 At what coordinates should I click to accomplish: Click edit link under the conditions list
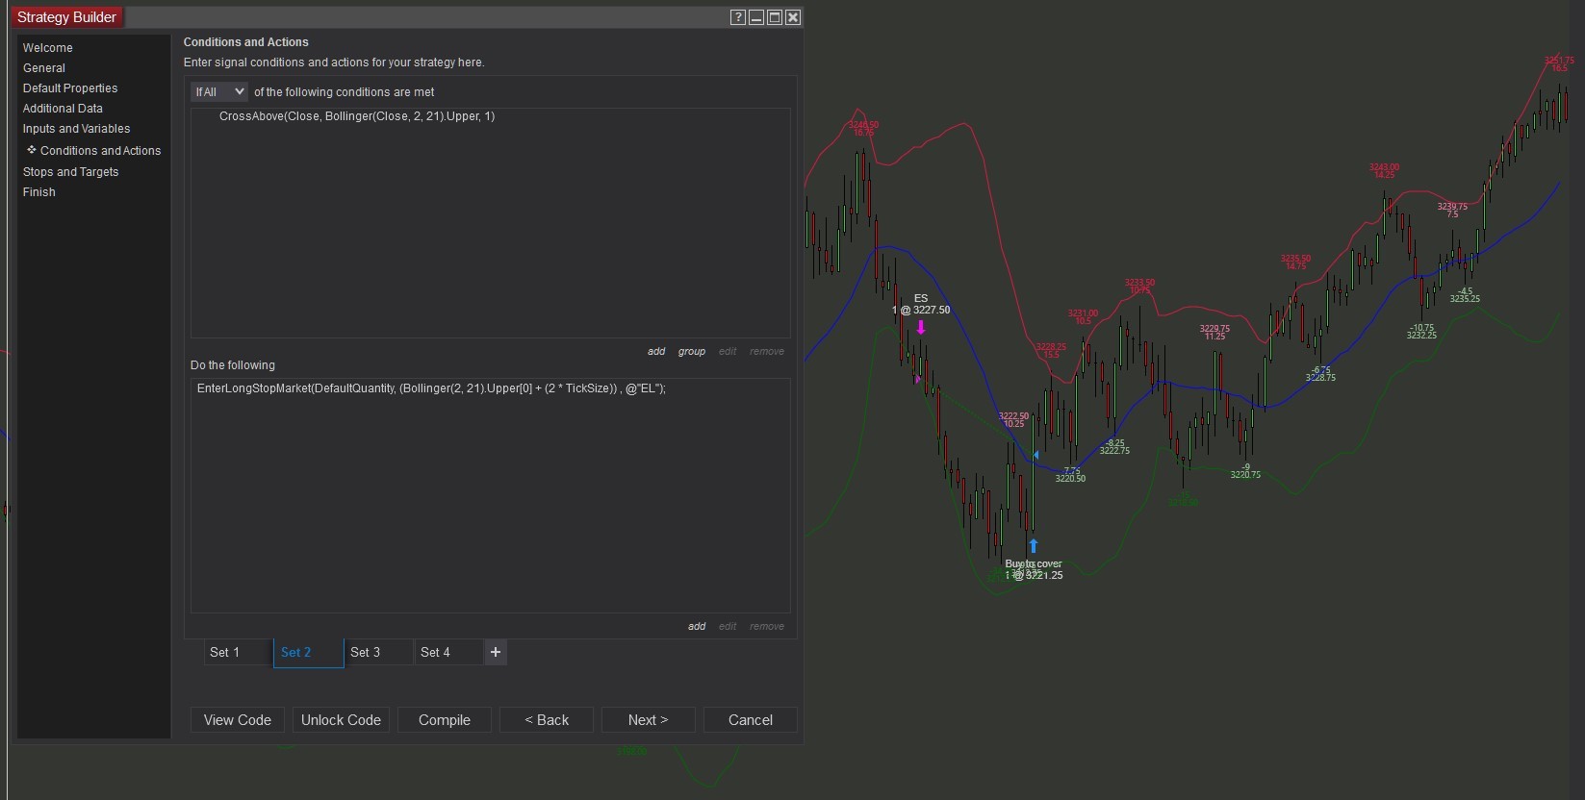(x=728, y=352)
